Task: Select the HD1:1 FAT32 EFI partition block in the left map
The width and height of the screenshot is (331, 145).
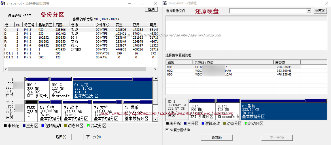Action: [x=37, y=90]
